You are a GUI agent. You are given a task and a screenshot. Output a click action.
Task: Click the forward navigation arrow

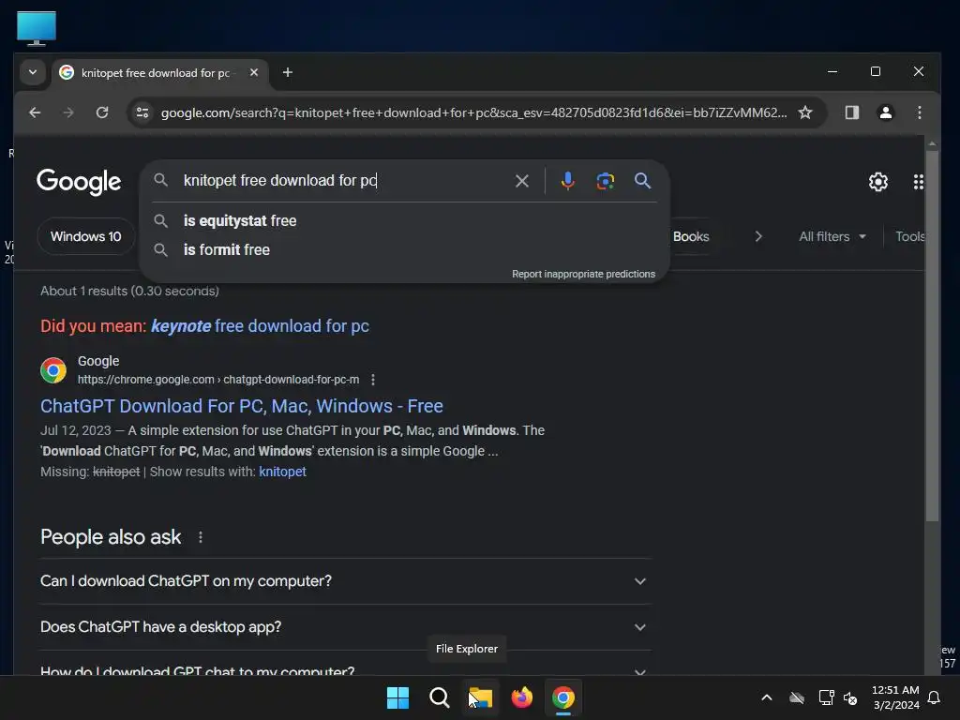click(x=67, y=112)
